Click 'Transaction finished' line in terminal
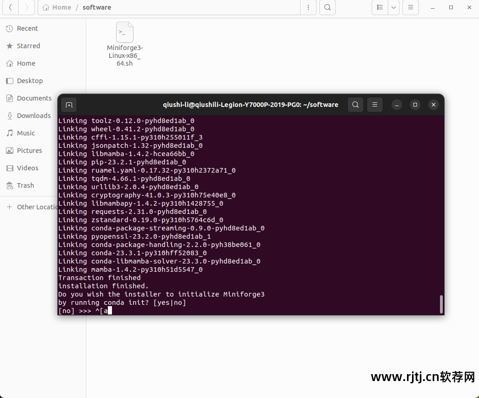The height and width of the screenshot is (398, 479). tap(100, 278)
